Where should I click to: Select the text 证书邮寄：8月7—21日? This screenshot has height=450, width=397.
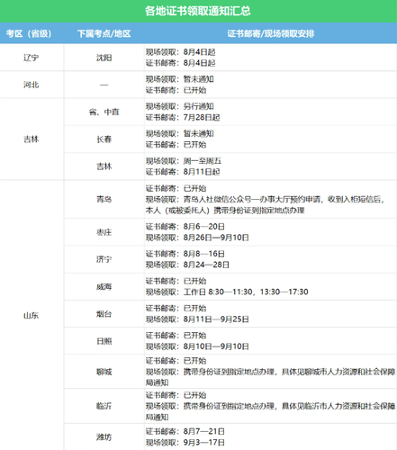tap(185, 432)
